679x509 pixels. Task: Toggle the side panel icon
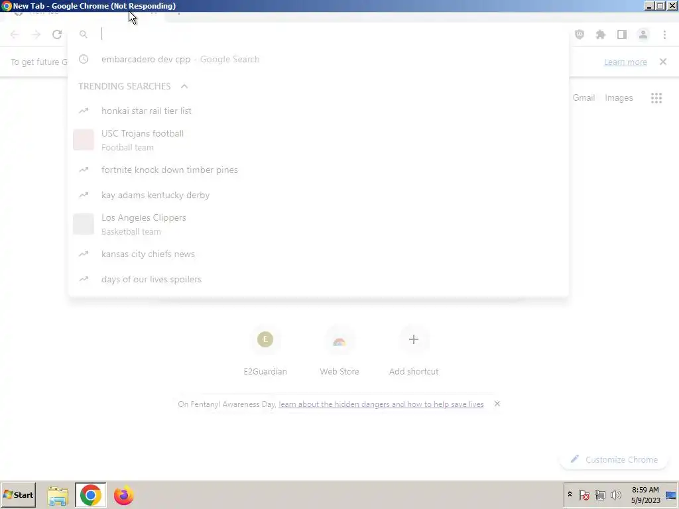click(x=622, y=34)
